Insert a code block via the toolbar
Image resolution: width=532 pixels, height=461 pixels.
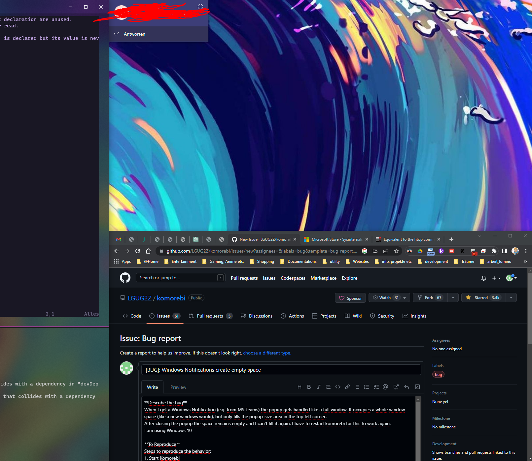(337, 387)
